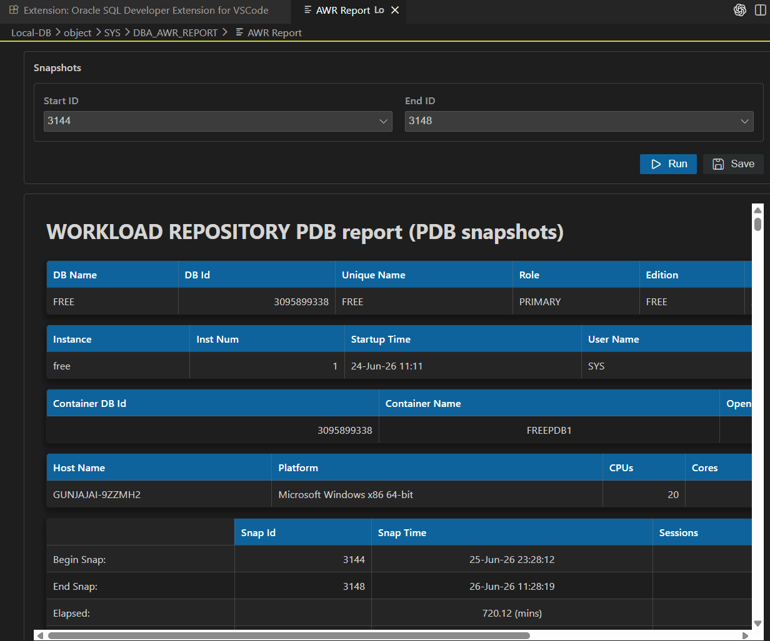The height and width of the screenshot is (641, 770).
Task: Close the AWR Report tab
Action: coord(394,11)
